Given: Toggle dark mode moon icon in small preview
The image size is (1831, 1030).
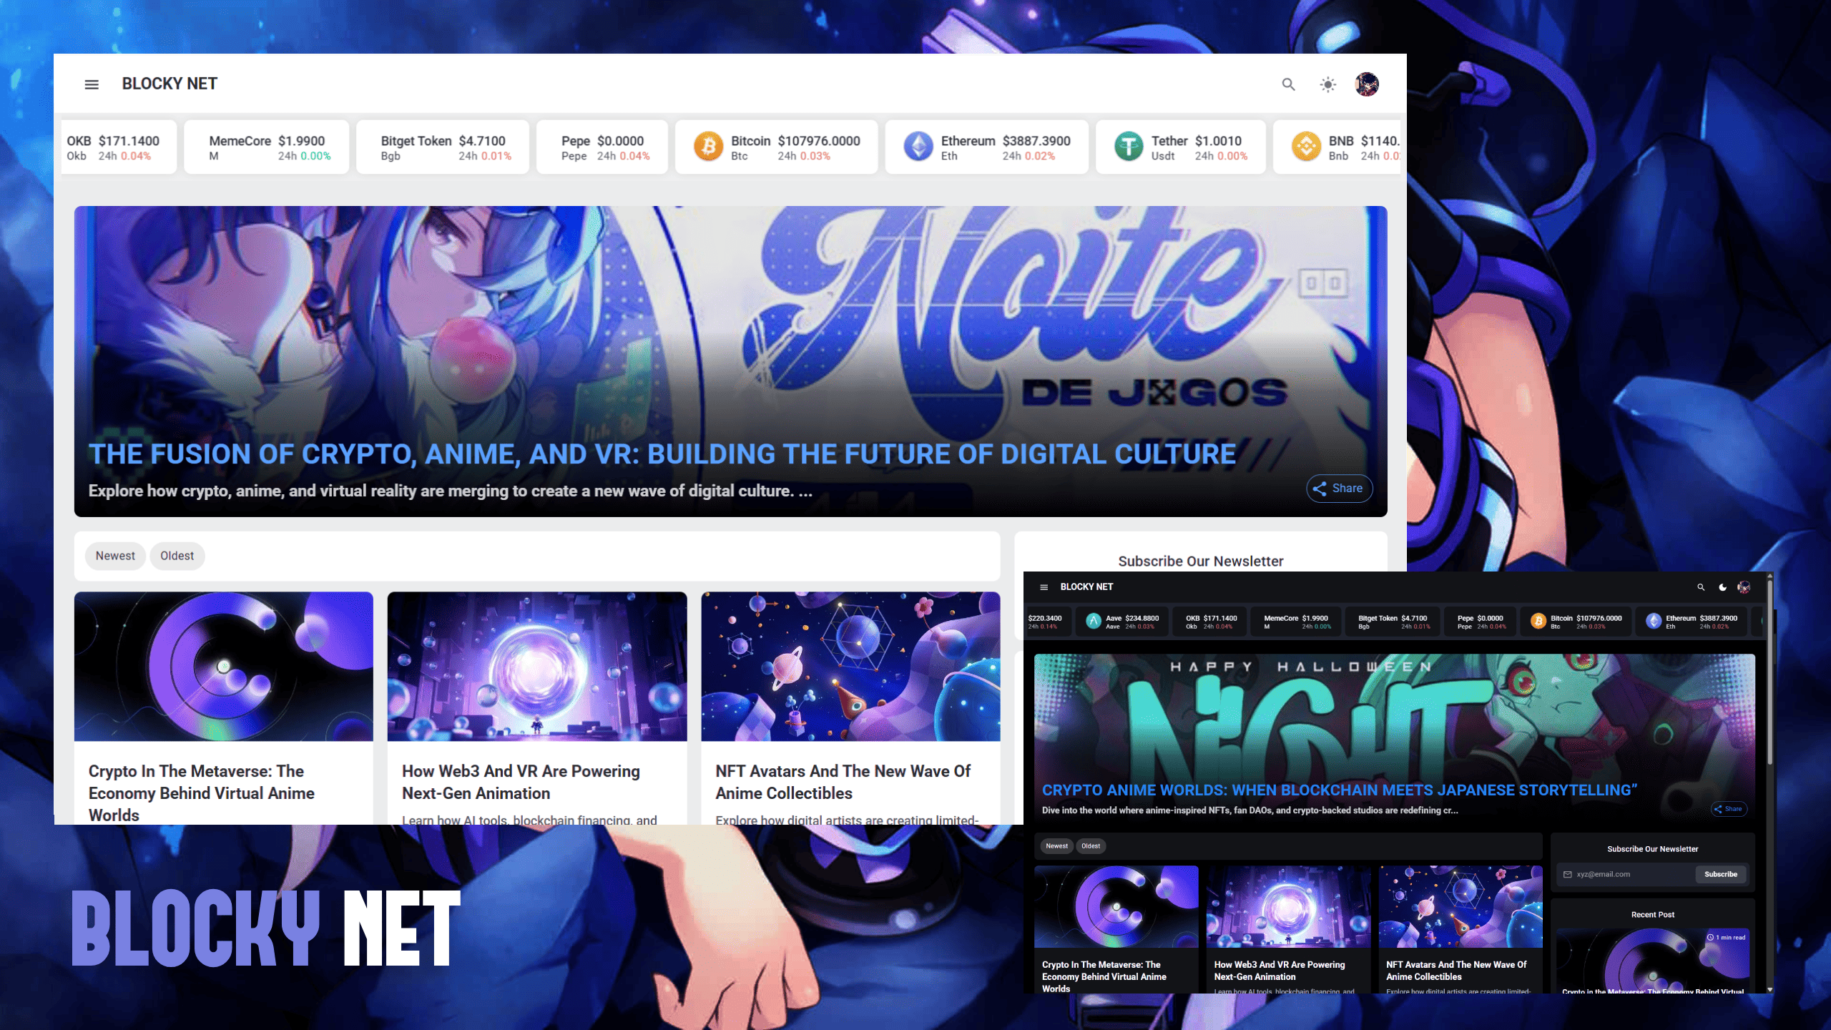Looking at the screenshot, I should coord(1723,587).
